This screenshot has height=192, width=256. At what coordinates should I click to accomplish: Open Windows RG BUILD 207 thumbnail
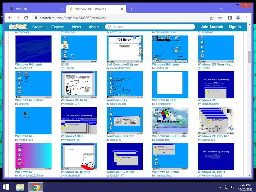170,121
